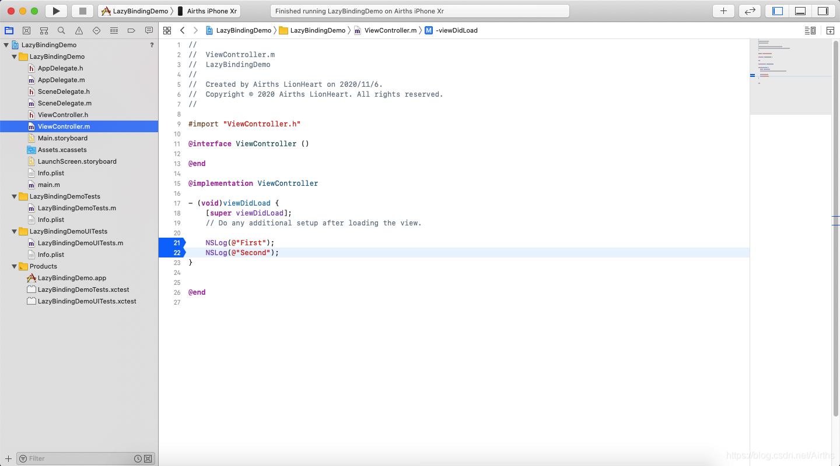
Task: Click the project help question mark
Action: tap(152, 45)
